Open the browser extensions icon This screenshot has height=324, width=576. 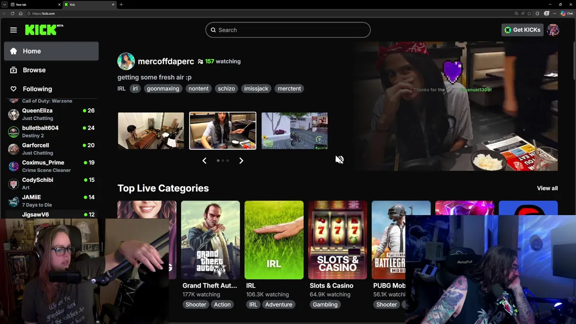tap(537, 13)
